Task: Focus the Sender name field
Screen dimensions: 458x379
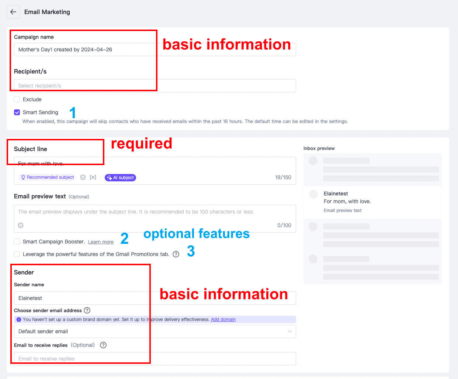Action: click(x=155, y=298)
